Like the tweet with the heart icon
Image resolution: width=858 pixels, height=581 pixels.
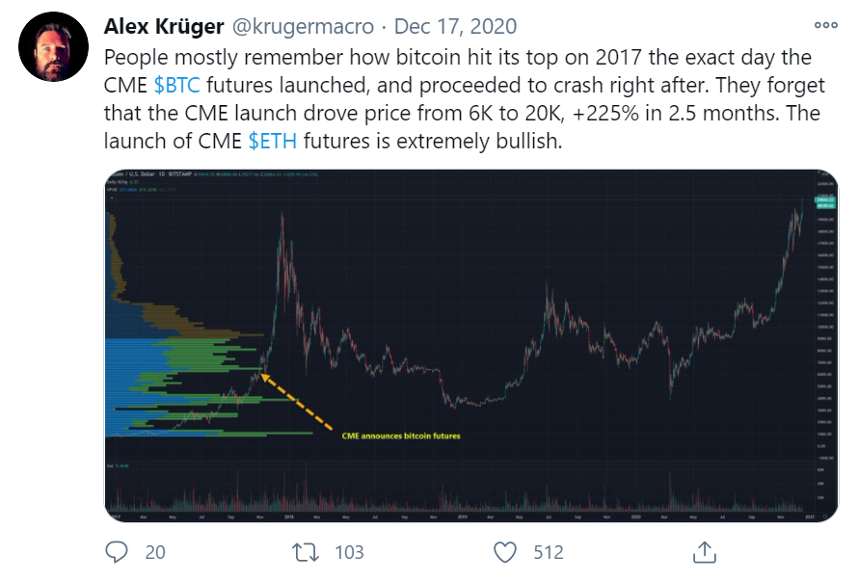505,552
